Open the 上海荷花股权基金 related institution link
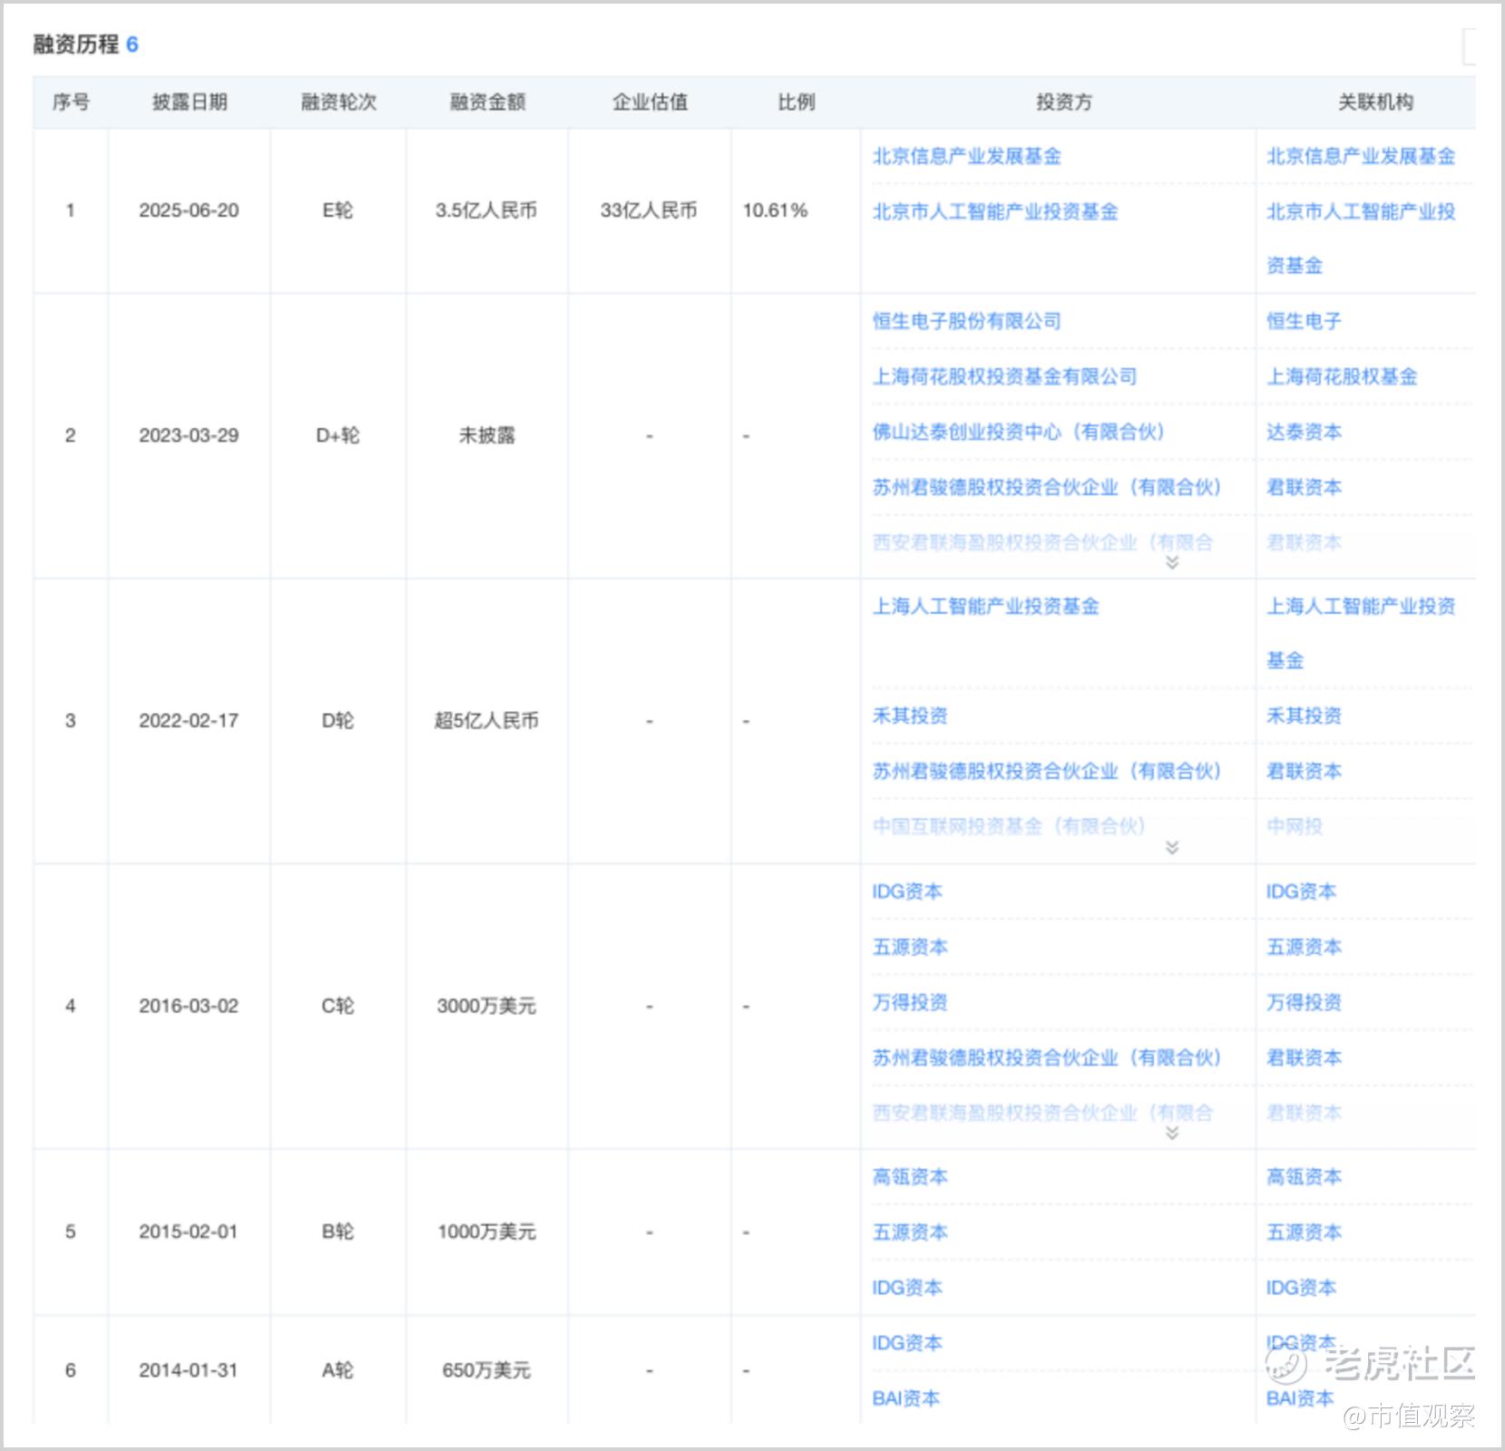The image size is (1505, 1451). click(x=1342, y=376)
